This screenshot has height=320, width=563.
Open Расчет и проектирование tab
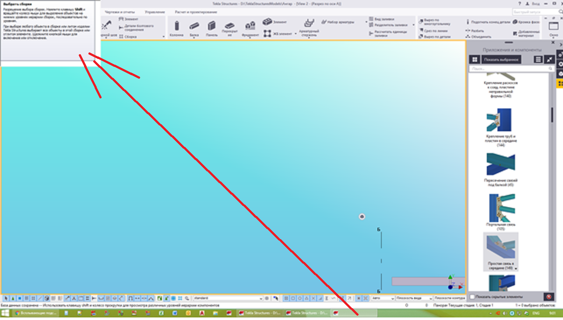tap(196, 12)
